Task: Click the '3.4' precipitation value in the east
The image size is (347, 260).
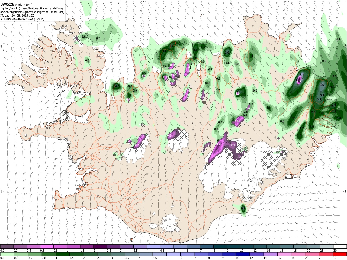Action: point(322,95)
